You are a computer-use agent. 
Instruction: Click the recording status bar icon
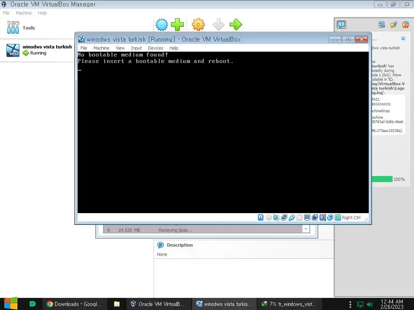click(x=315, y=218)
